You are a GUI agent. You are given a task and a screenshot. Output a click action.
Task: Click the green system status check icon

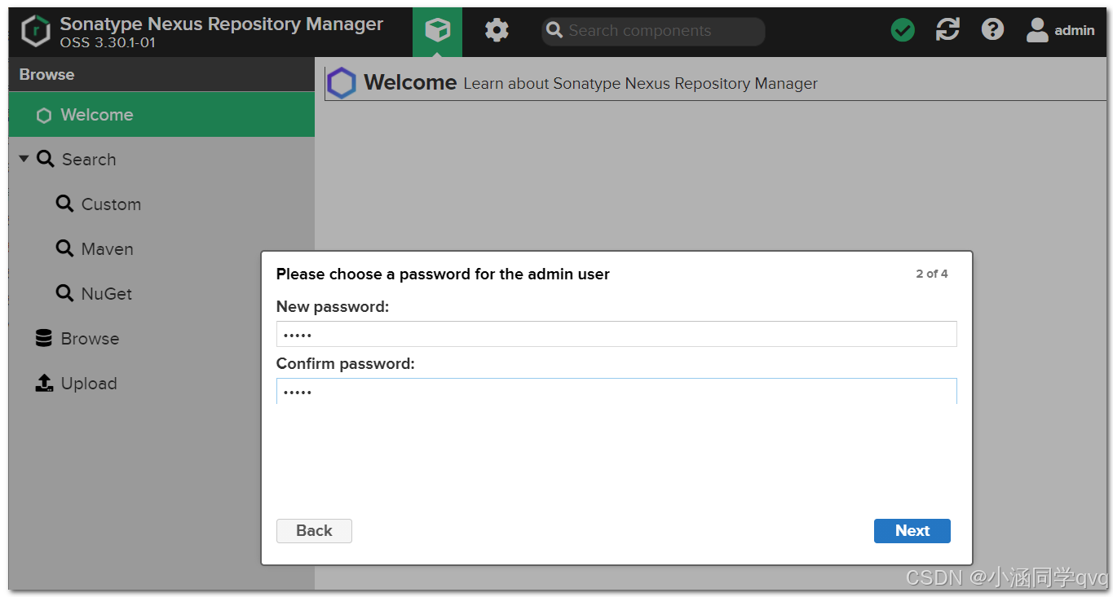click(903, 31)
